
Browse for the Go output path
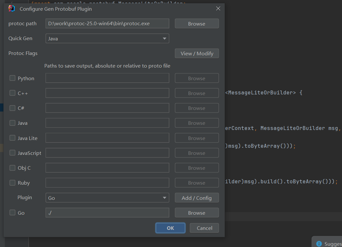(197, 213)
